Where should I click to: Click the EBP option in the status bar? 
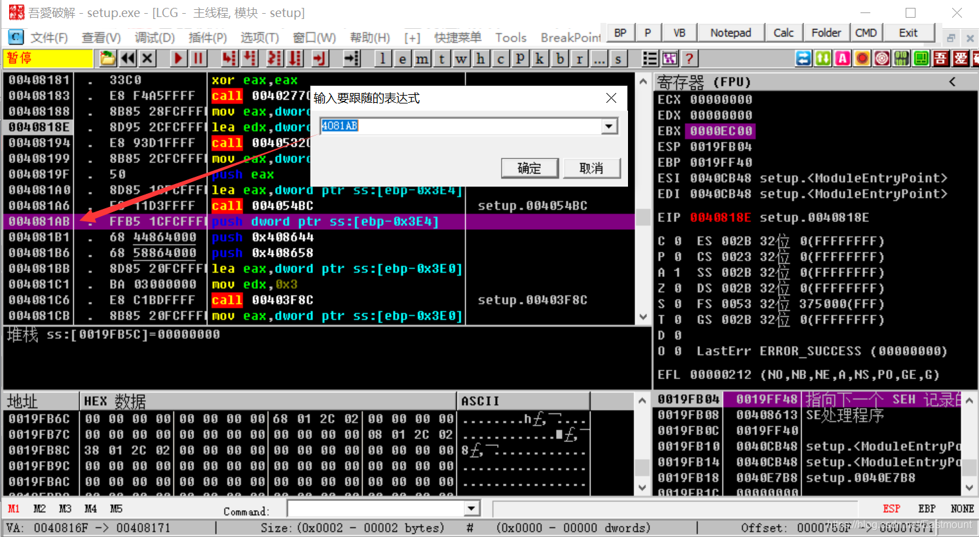927,509
